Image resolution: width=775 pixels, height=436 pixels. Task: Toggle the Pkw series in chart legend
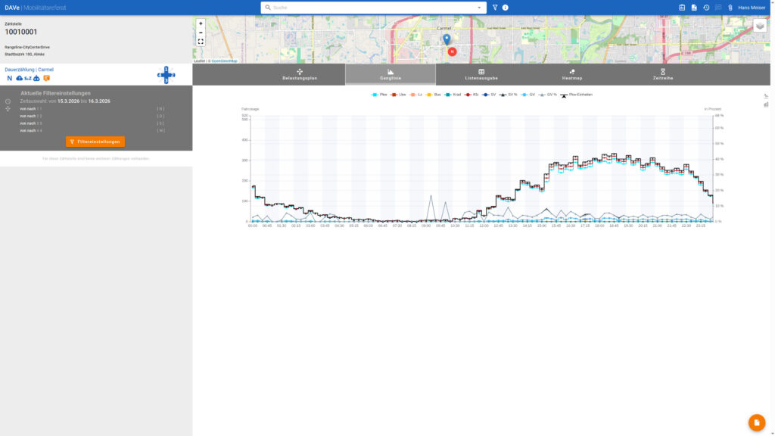[x=379, y=95]
